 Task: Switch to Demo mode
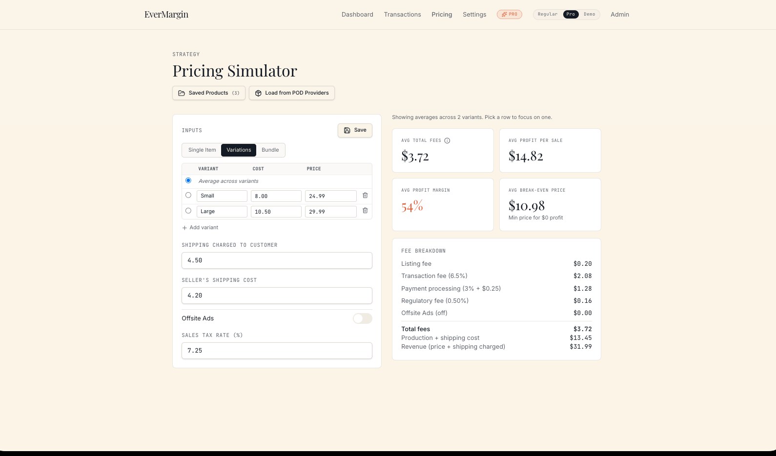(x=590, y=14)
